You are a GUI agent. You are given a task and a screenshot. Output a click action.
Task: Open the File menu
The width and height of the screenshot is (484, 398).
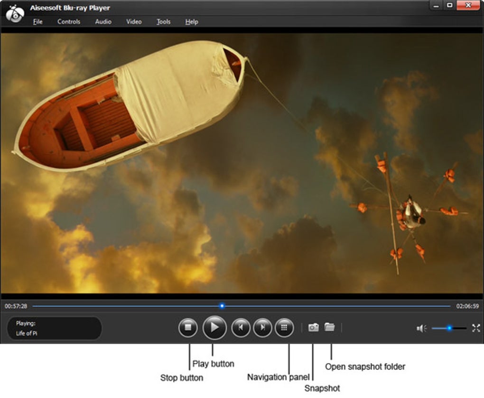(37, 22)
